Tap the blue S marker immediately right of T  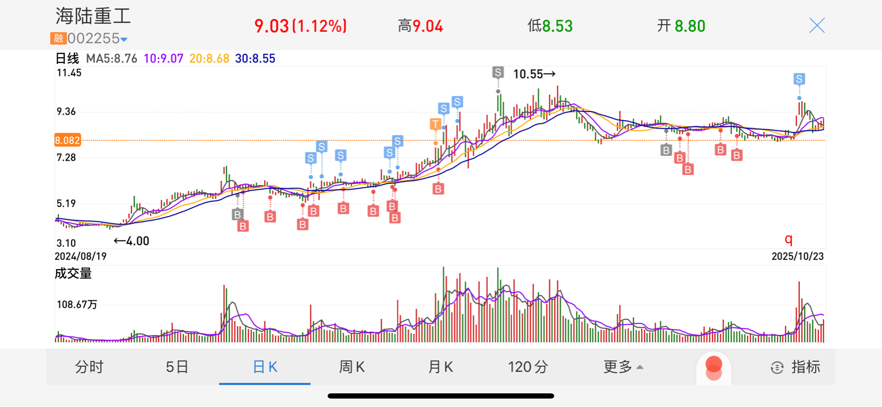coord(444,109)
